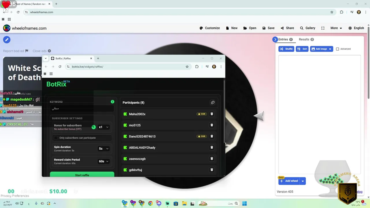The width and height of the screenshot is (370, 208).
Task: Open Privacy Preferences link
Action: 15,196
